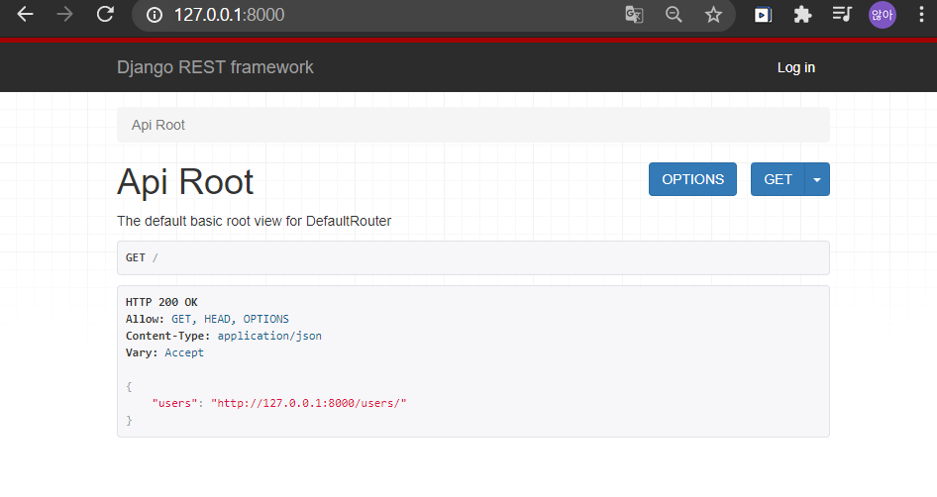The height and width of the screenshot is (497, 937).
Task: Open Django REST framework brand link
Action: (x=215, y=67)
